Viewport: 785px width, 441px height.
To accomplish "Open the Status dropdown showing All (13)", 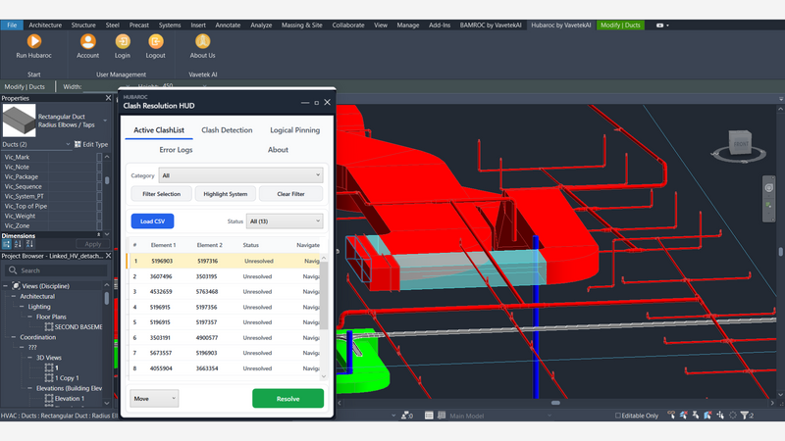I will click(x=285, y=221).
